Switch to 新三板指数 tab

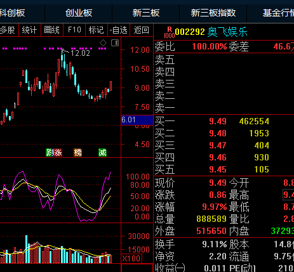pos(213,13)
